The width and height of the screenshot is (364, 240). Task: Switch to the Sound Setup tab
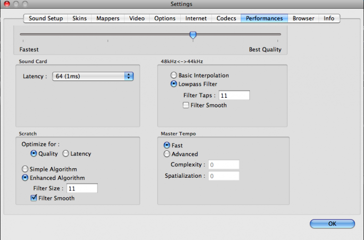[45, 19]
